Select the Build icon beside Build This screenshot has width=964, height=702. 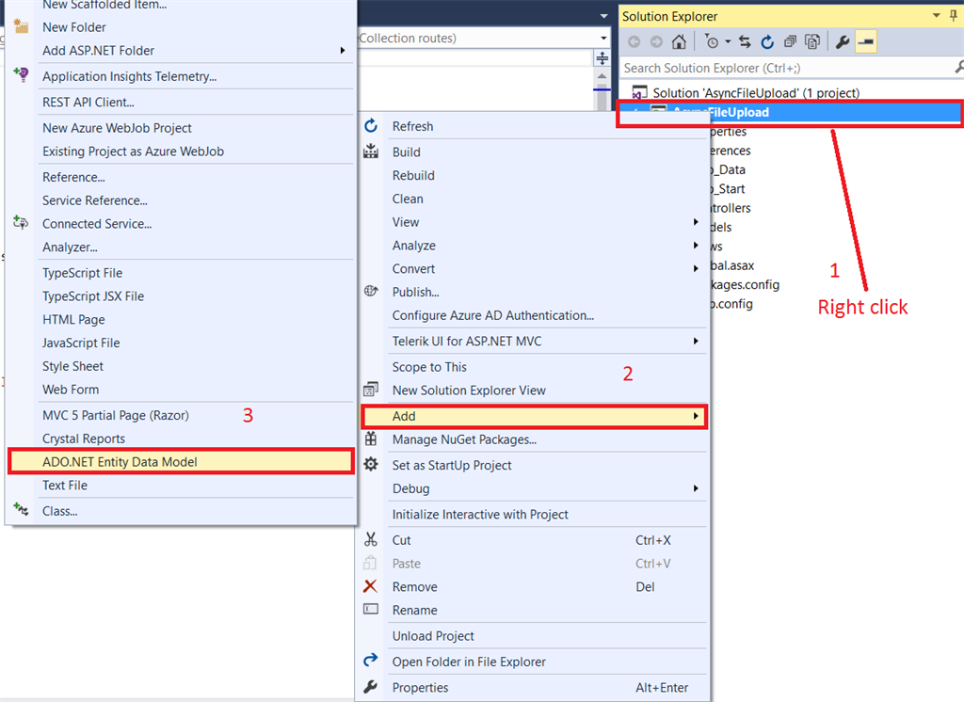[371, 152]
